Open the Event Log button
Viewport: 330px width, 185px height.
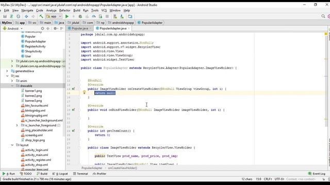[317, 174]
